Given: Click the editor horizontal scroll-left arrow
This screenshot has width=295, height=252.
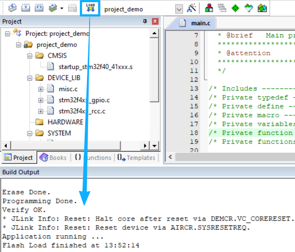Looking at the screenshot, I should [x=170, y=157].
